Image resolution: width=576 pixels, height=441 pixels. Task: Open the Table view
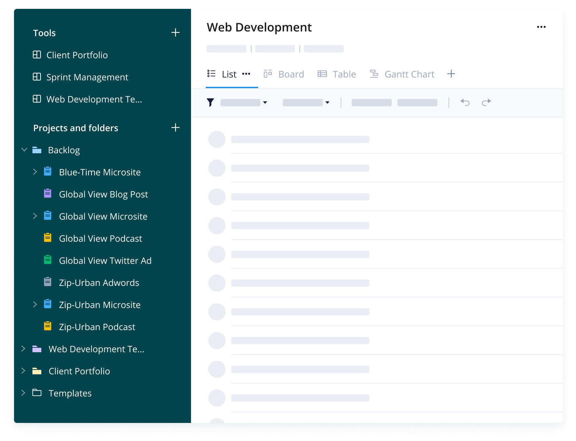344,74
